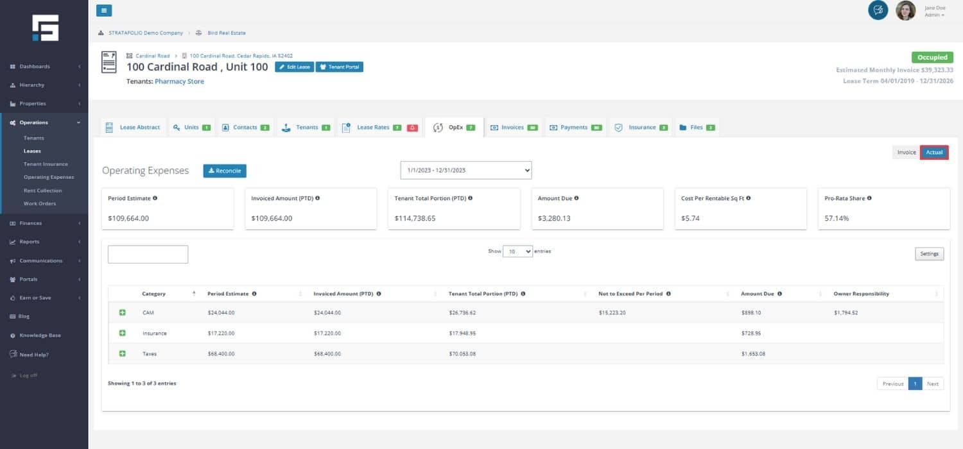Expand the Insurance category row

pyautogui.click(x=123, y=333)
